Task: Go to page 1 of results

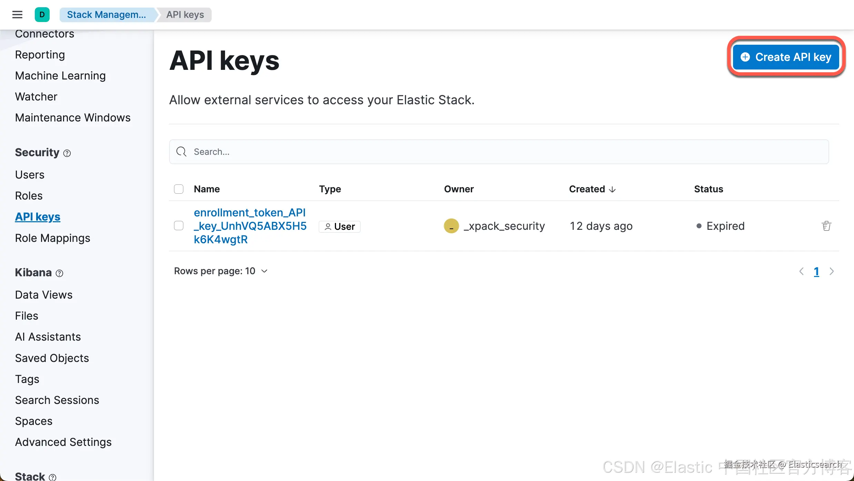Action: (x=816, y=271)
